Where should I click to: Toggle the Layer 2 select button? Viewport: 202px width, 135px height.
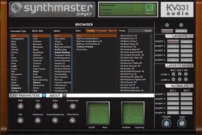click(181, 31)
